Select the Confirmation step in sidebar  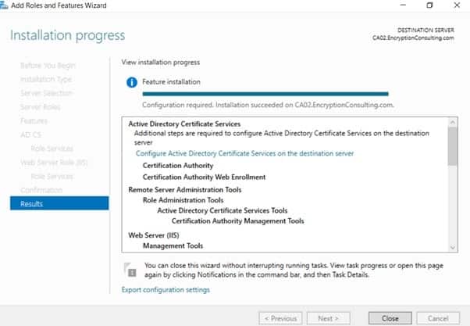click(41, 190)
